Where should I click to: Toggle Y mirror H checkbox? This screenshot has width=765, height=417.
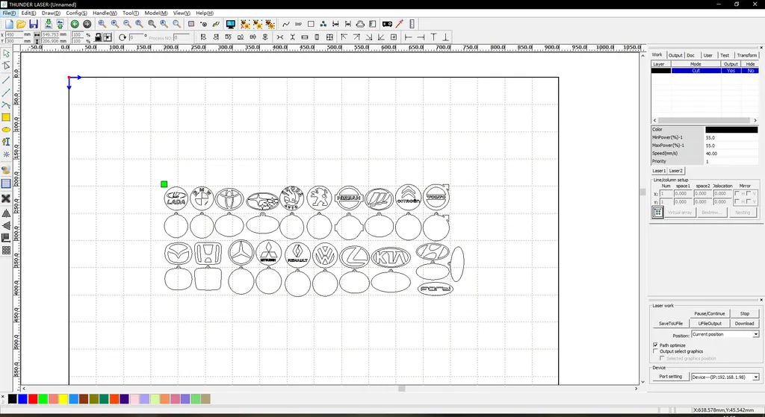[737, 201]
